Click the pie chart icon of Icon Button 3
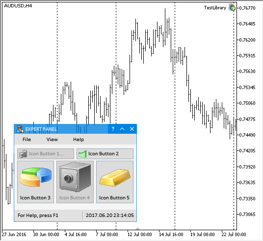Viewport: 263px width, 241px height. click(x=36, y=177)
